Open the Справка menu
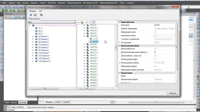Viewport: 200px width, 112px height. coord(130,3)
